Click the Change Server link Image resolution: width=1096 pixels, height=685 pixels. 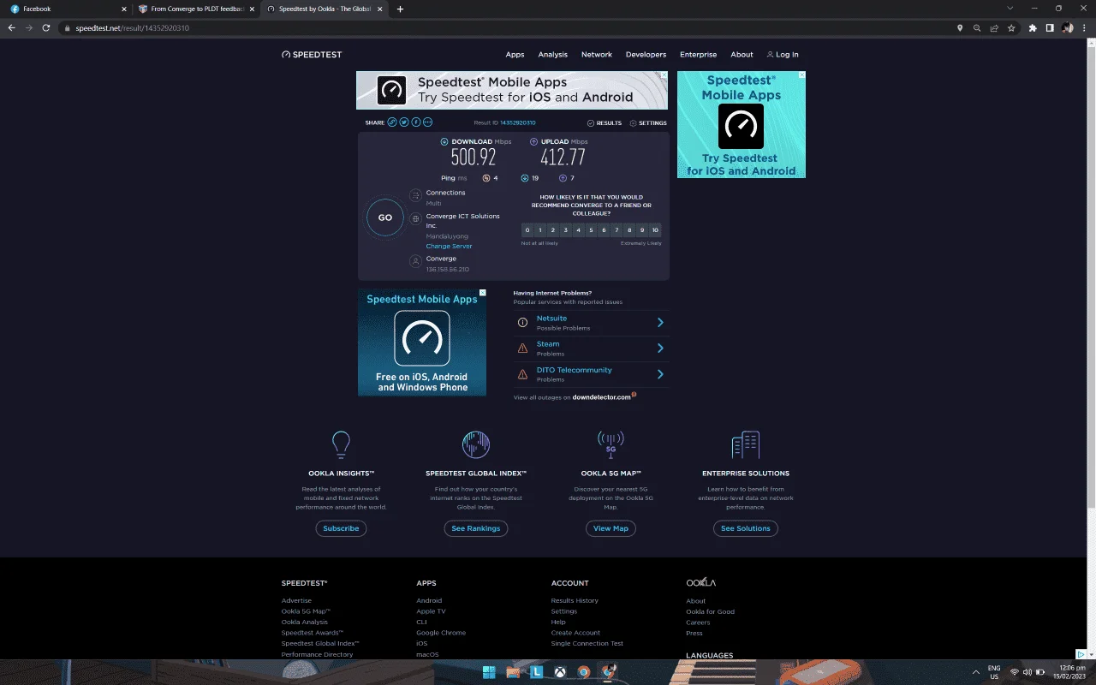coord(450,247)
